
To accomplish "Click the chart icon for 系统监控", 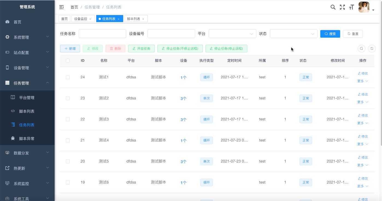I will click(7, 183).
